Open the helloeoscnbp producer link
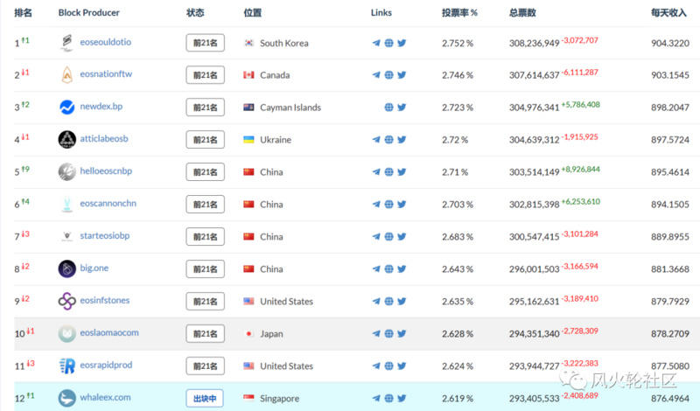Image resolution: width=700 pixels, height=411 pixels. tap(106, 171)
